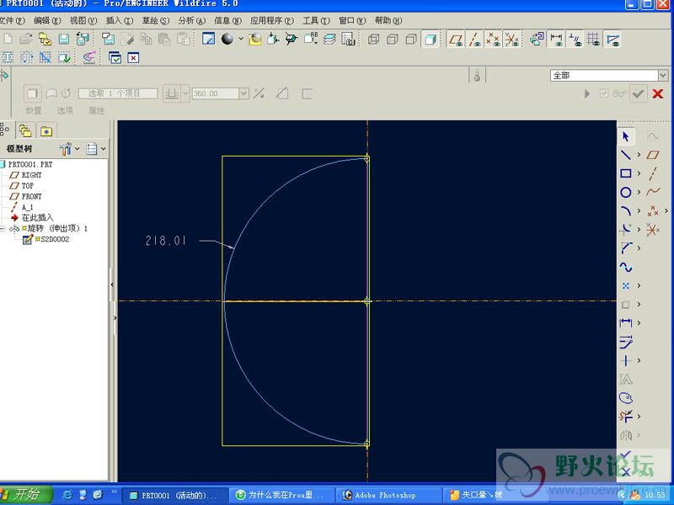Choose the Trim sketch tool

tap(625, 416)
